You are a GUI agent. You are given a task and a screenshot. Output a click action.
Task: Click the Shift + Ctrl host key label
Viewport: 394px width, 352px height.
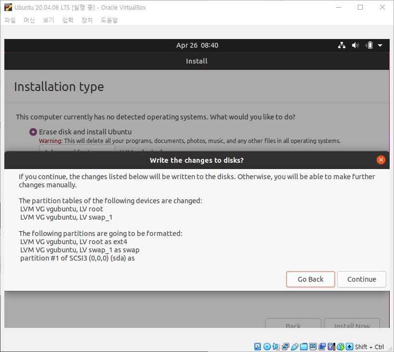pyautogui.click(x=369, y=347)
